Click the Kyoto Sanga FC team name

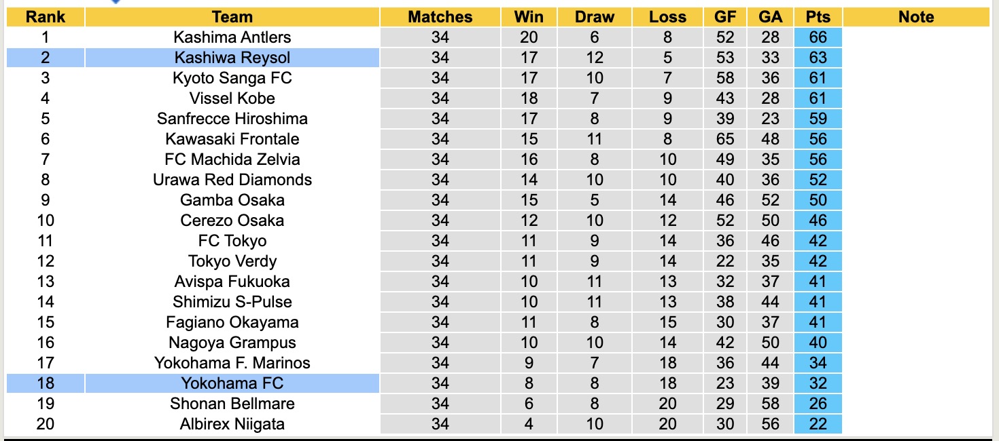point(232,78)
